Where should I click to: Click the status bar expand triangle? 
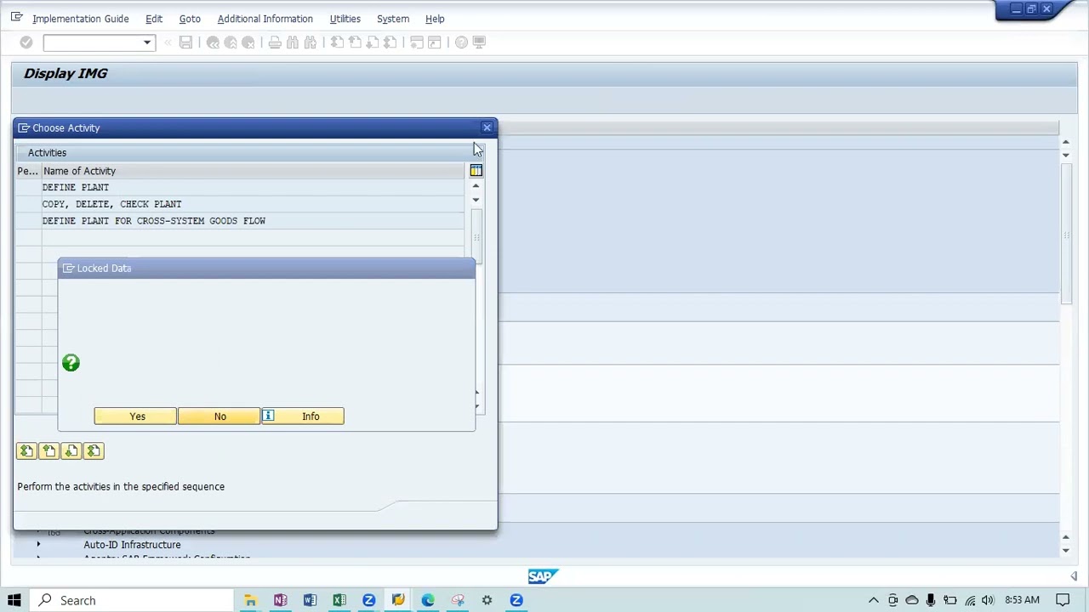pos(1074,576)
